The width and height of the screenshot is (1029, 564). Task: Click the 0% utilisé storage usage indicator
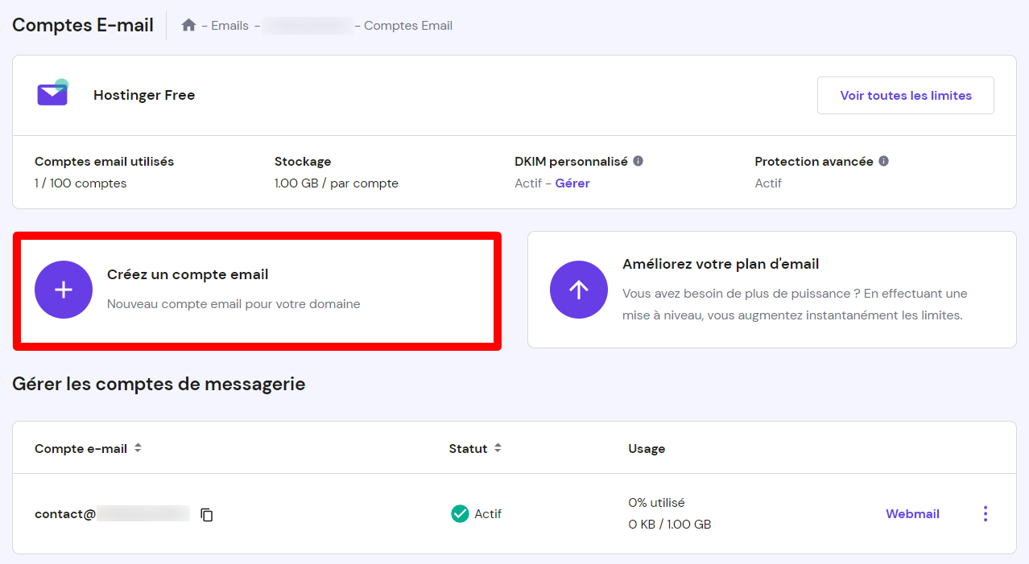pyautogui.click(x=656, y=502)
